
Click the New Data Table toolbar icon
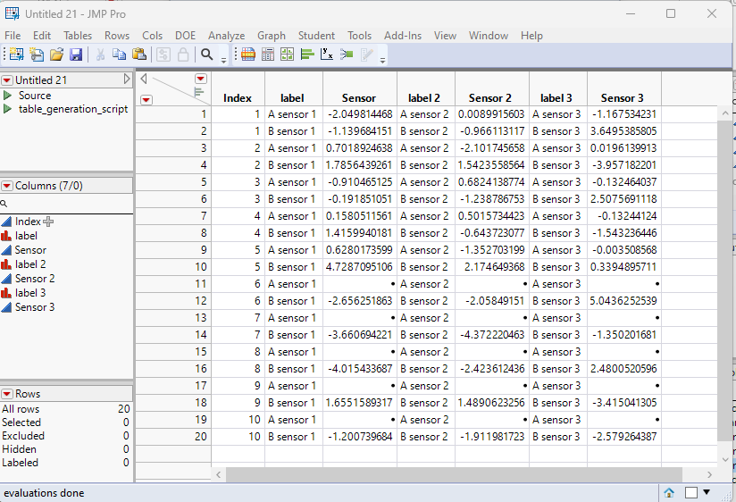(x=16, y=54)
